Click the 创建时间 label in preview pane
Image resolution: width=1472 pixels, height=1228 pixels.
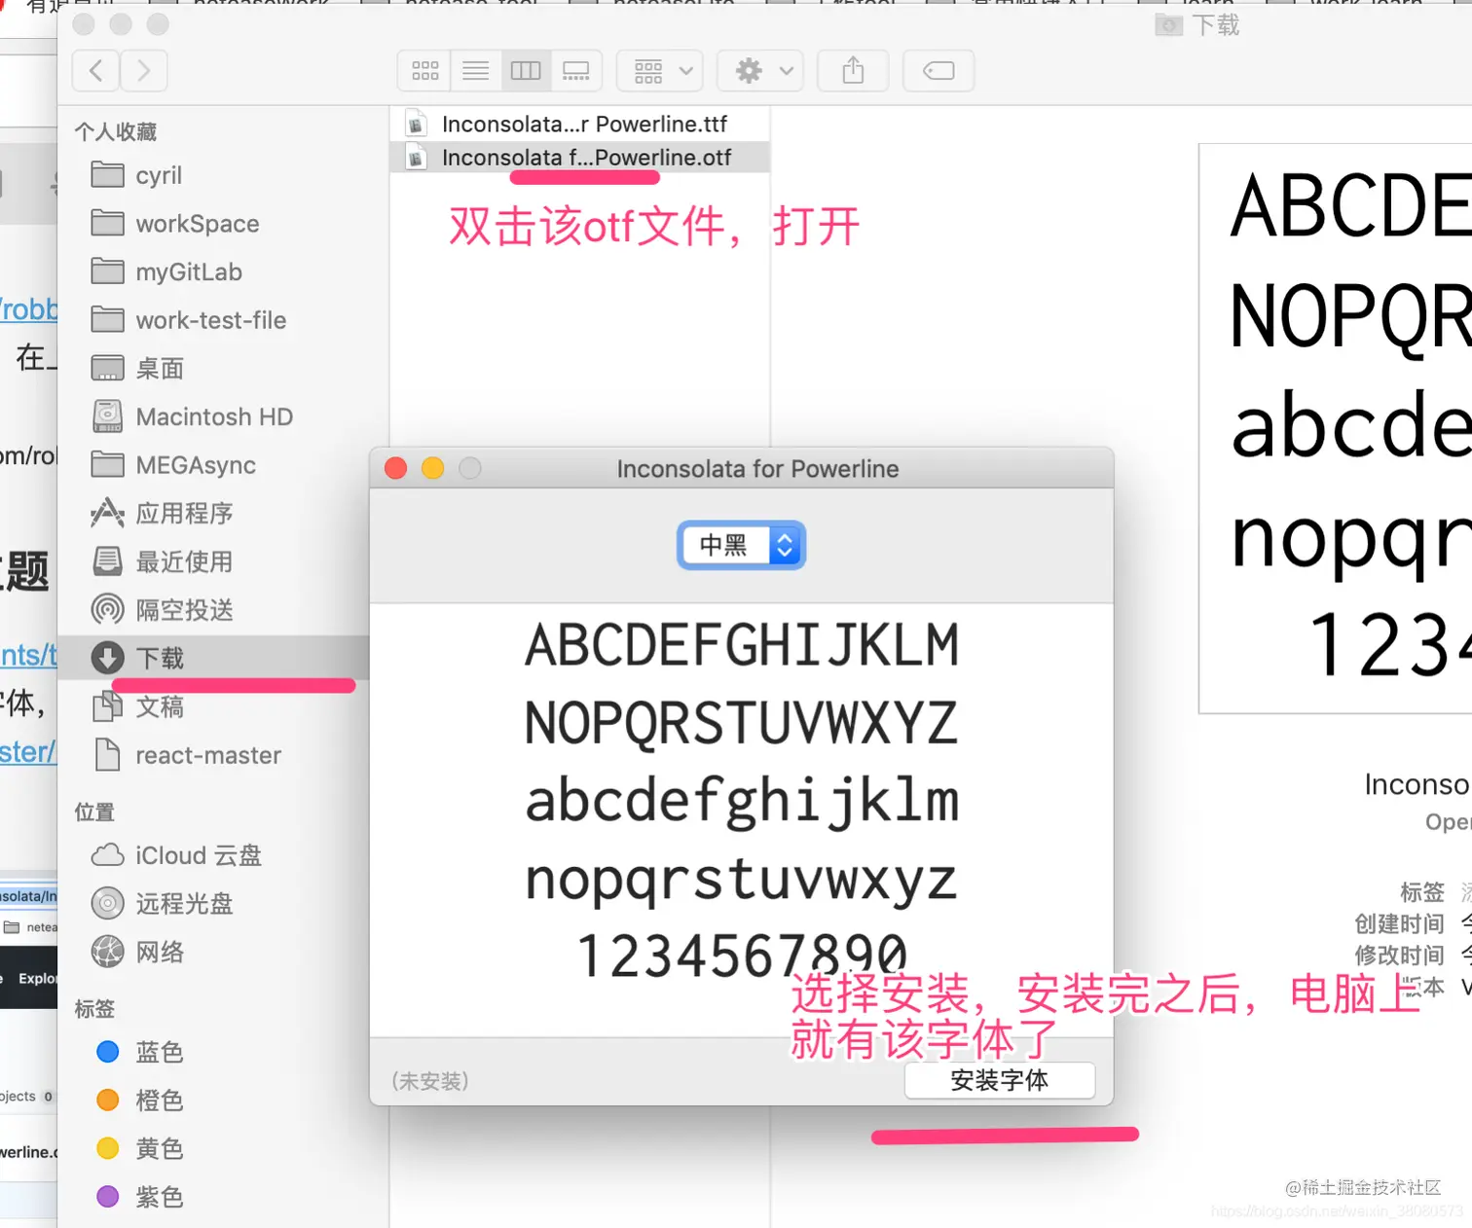point(1399,923)
